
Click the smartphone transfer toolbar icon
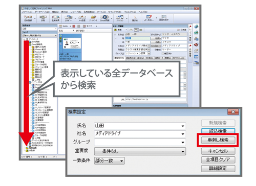click(120, 18)
